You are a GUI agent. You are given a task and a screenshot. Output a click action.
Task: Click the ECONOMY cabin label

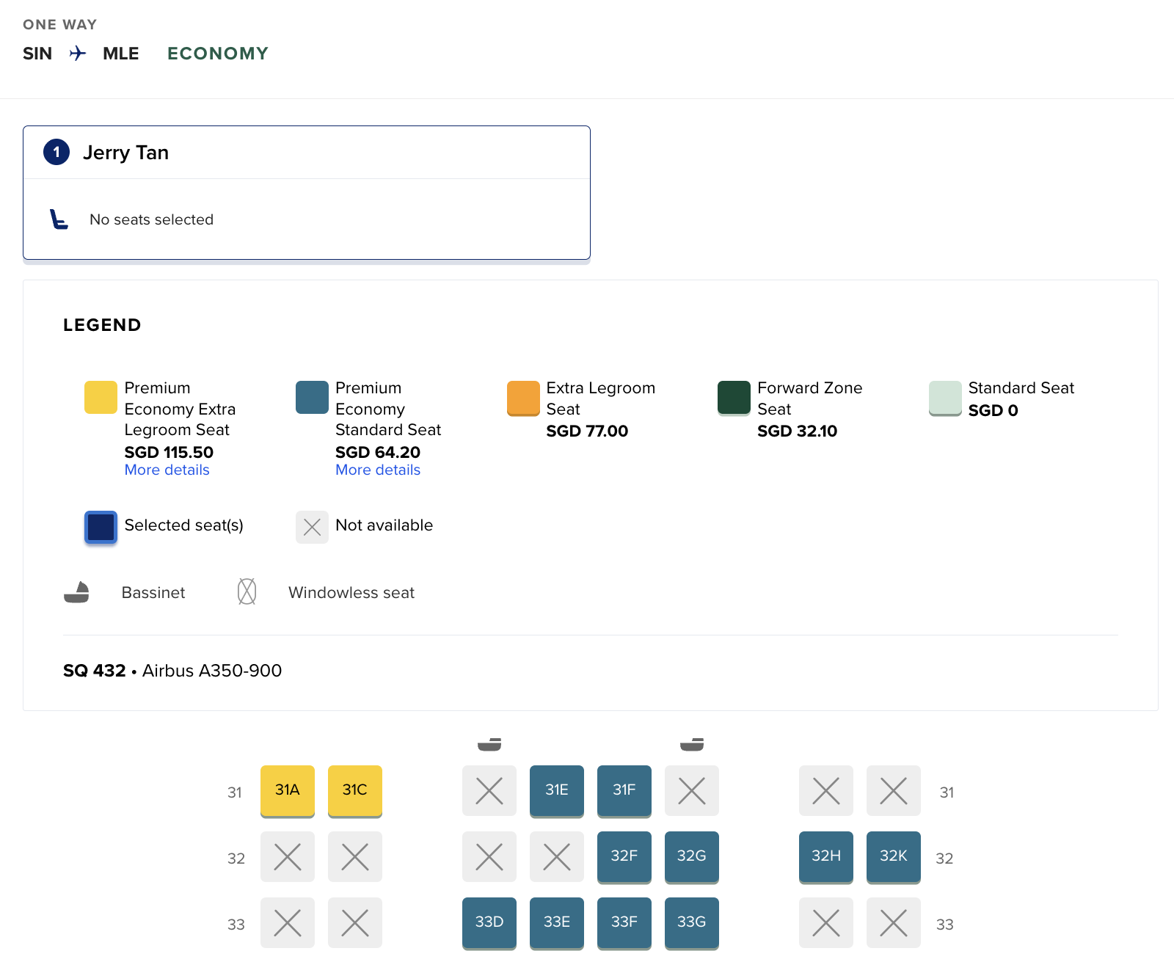click(218, 54)
